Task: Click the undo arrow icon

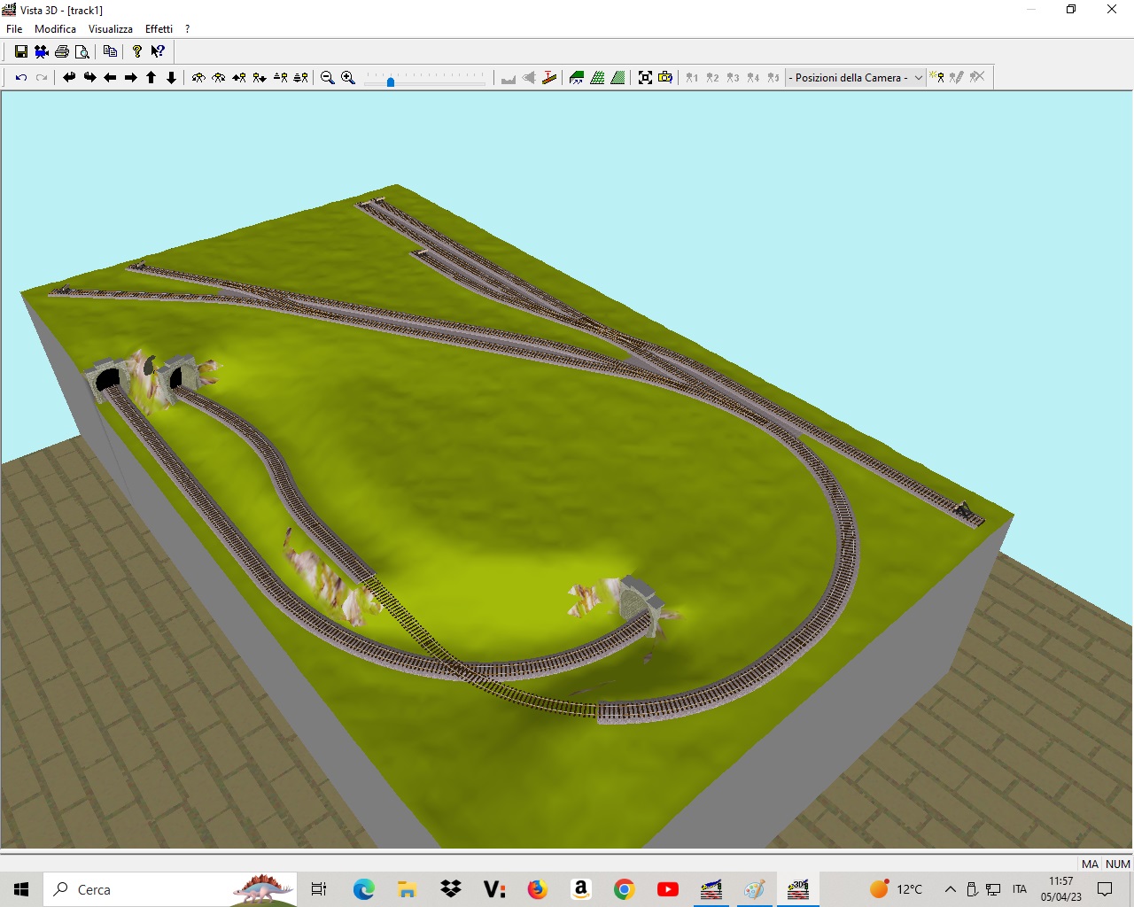Action: click(21, 78)
